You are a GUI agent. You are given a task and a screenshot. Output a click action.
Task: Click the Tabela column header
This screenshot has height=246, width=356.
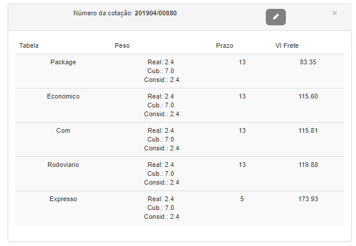(x=29, y=45)
